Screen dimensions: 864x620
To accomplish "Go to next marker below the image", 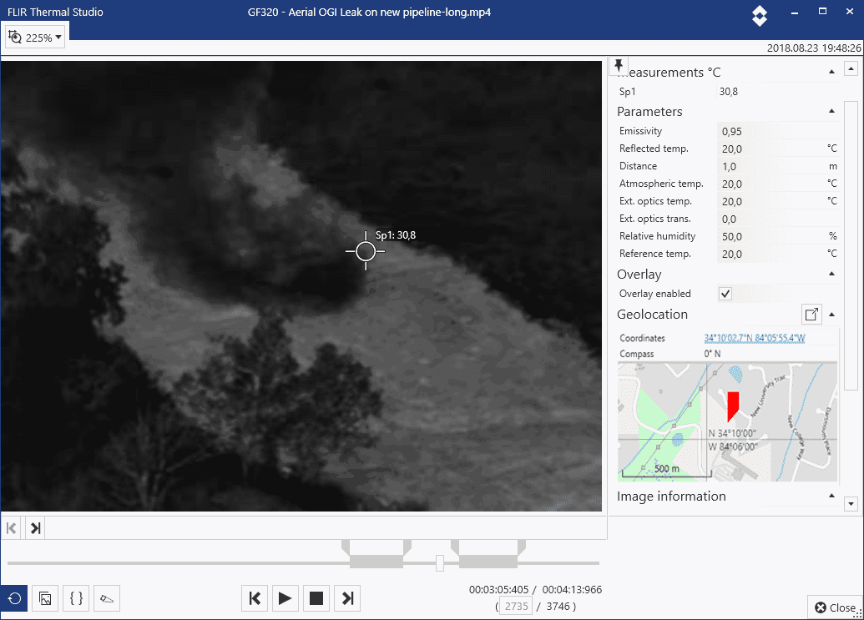I will (x=35, y=527).
